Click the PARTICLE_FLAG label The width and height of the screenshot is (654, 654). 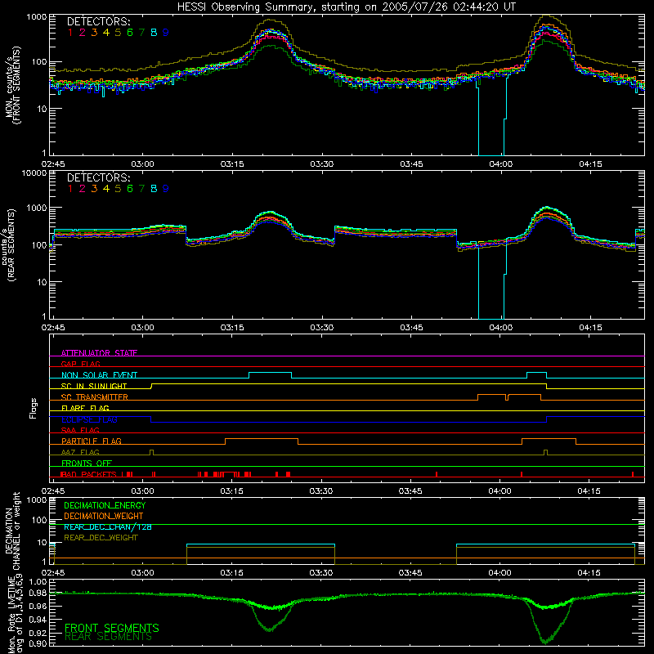click(x=92, y=441)
